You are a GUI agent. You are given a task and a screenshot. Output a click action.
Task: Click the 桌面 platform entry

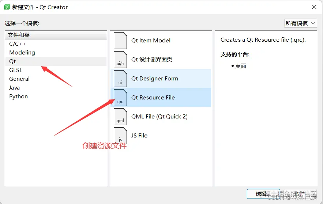coord(241,66)
